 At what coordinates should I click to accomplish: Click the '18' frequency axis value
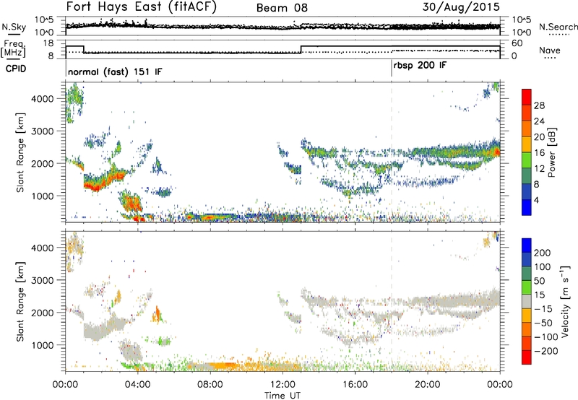48,43
